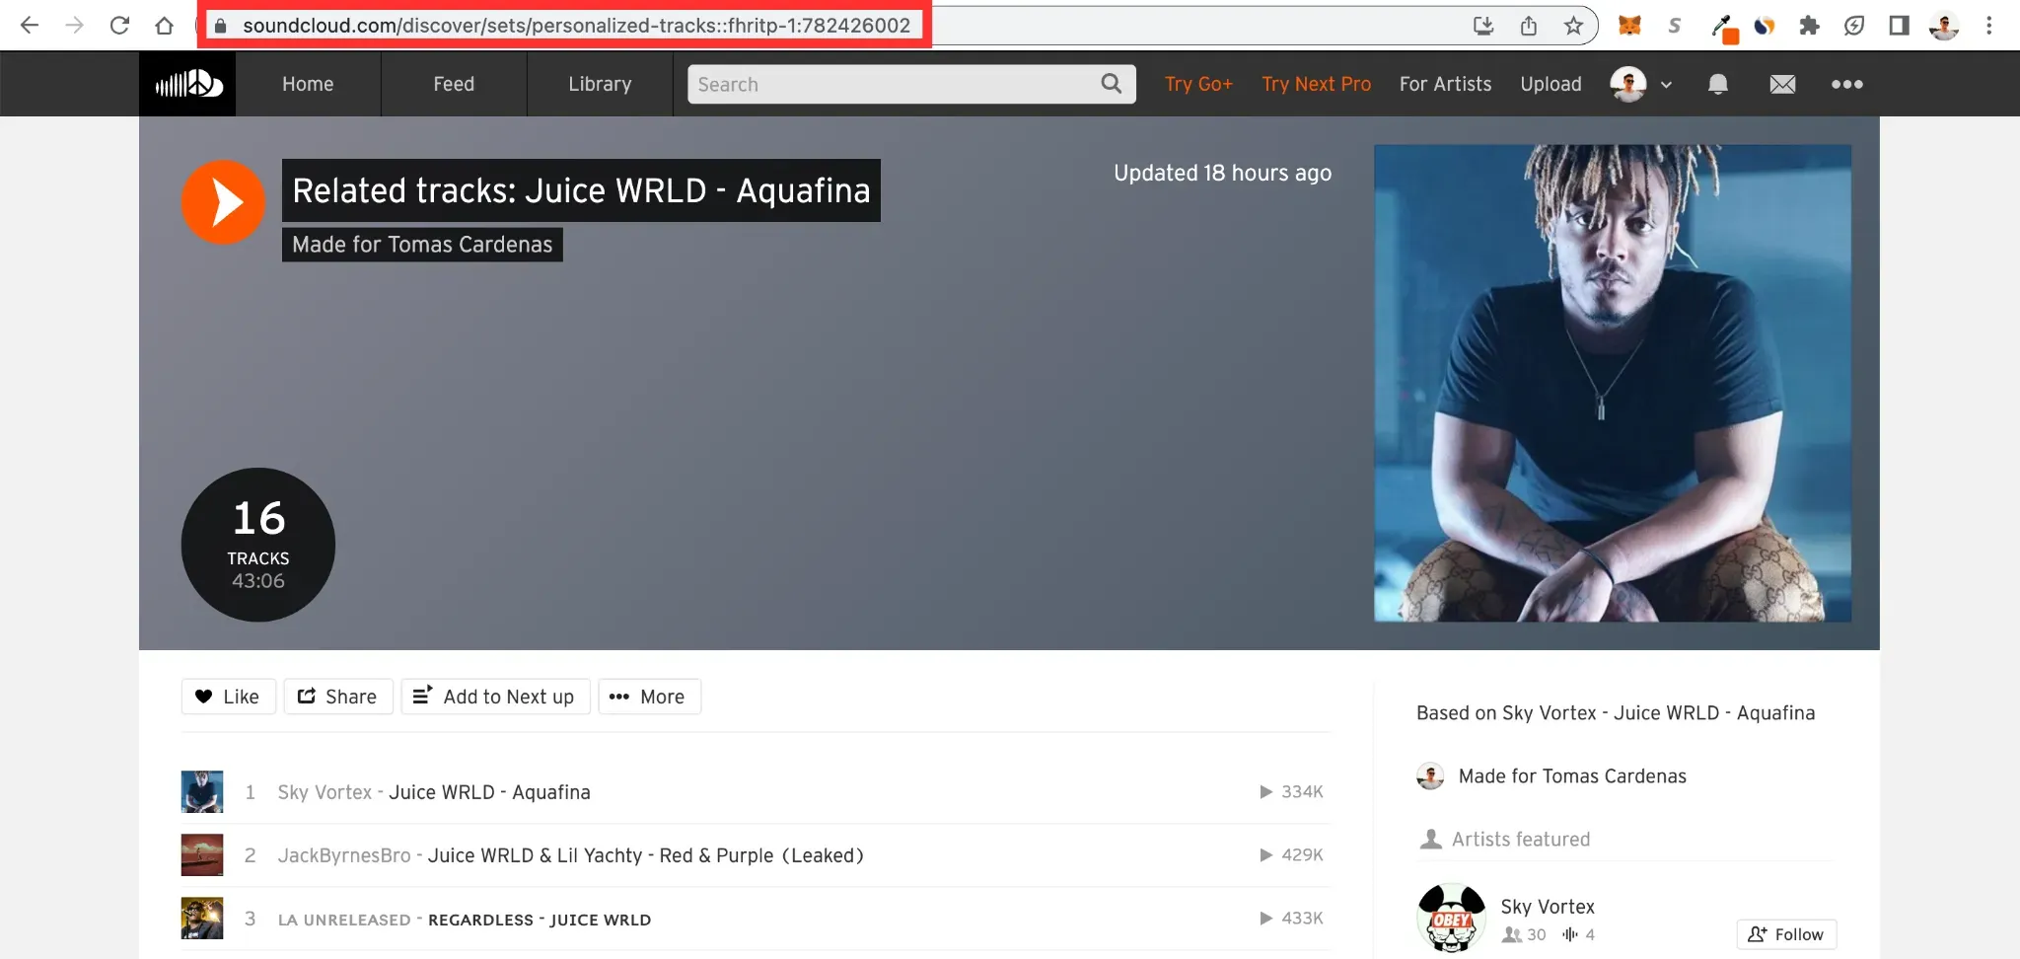2020x959 pixels.
Task: Open SoundCloud's three-dot overflow menu
Action: coord(1847,84)
